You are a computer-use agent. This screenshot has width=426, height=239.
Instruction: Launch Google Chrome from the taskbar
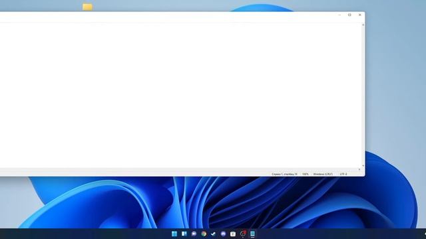point(204,234)
